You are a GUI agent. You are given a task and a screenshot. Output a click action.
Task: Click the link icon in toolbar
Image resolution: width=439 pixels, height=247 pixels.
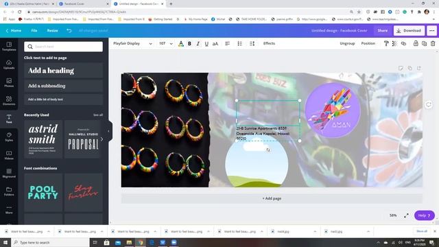(x=403, y=43)
